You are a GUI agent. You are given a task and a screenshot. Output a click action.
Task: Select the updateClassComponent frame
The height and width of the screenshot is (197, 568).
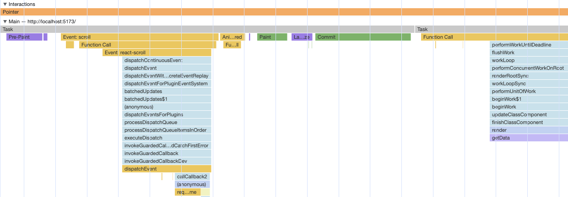(529, 114)
